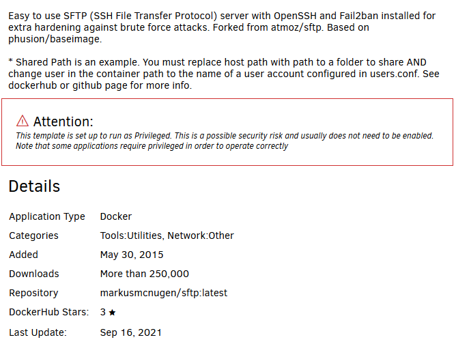The width and height of the screenshot is (456, 344).
Task: Click the Added date May 30, 2015
Action: (132, 255)
